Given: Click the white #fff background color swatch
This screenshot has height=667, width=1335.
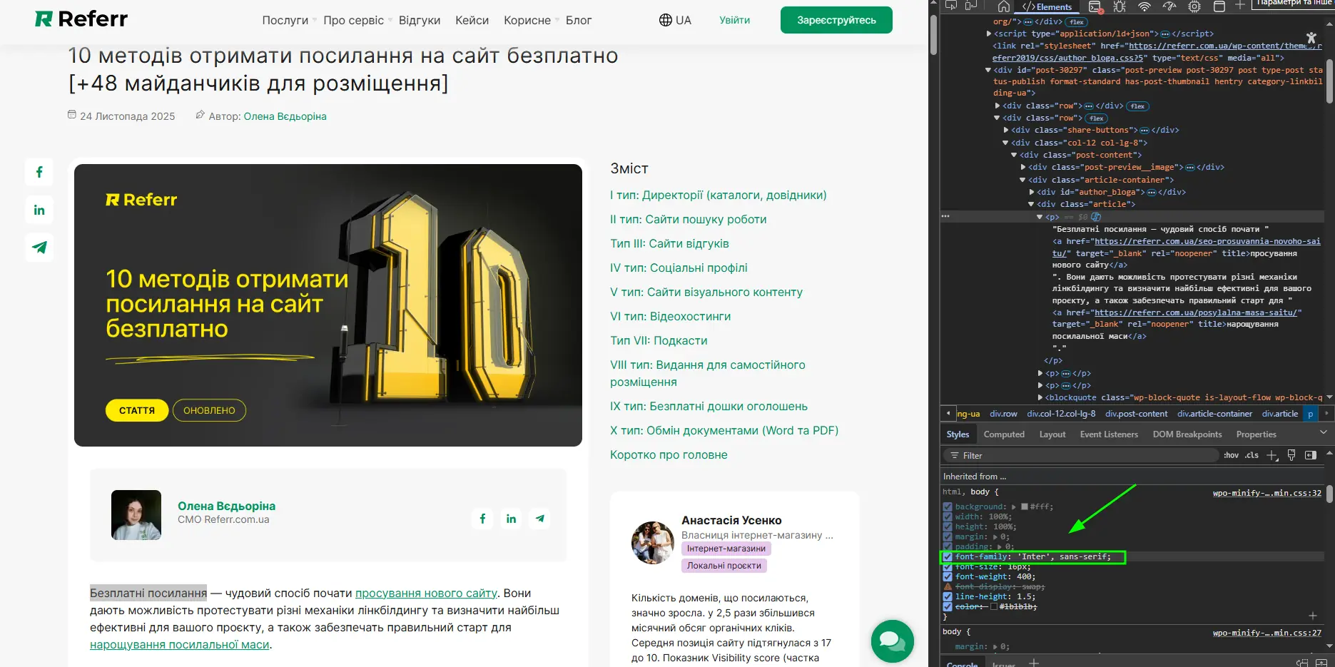Looking at the screenshot, I should tap(1025, 506).
